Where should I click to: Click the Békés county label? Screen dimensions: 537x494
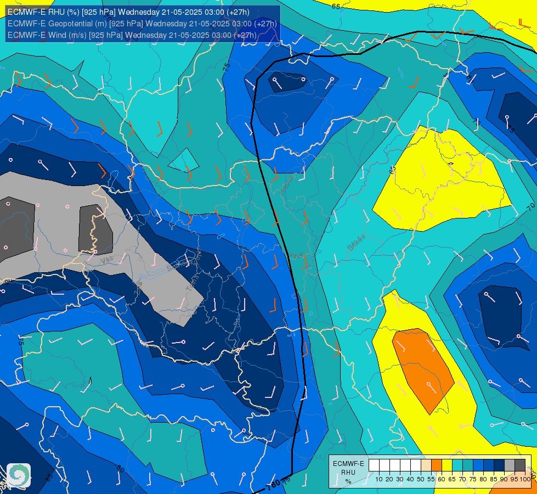pyautogui.click(x=356, y=243)
